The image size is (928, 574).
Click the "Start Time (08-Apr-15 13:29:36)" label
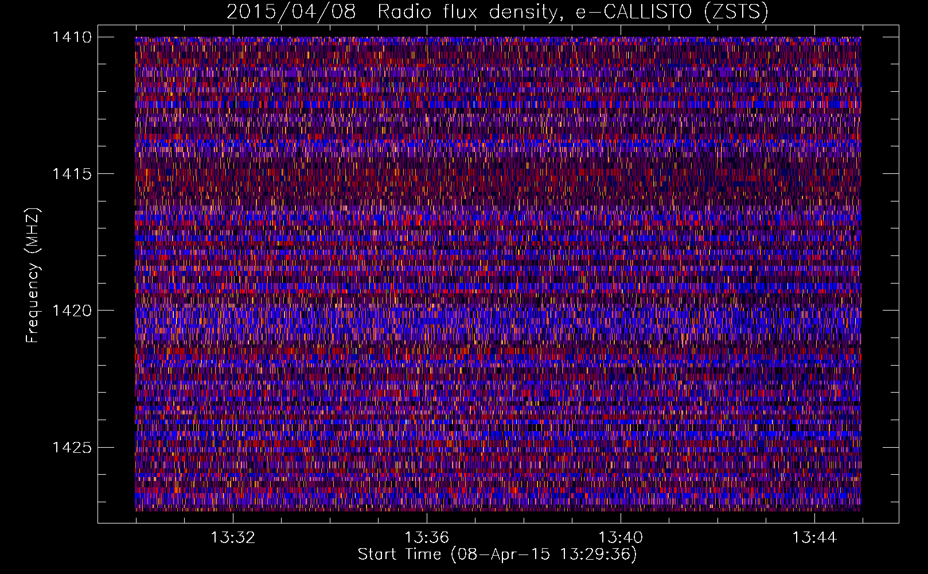pos(497,554)
